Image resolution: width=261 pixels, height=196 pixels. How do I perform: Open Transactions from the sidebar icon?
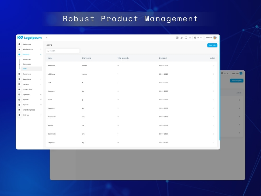pyautogui.click(x=19, y=89)
